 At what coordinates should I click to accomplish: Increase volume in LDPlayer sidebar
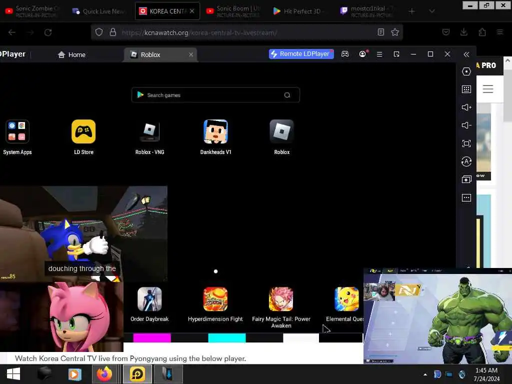click(466, 107)
